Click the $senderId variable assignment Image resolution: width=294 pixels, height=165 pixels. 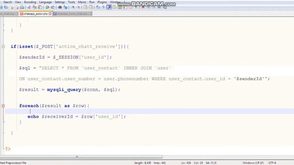[x=32, y=57]
